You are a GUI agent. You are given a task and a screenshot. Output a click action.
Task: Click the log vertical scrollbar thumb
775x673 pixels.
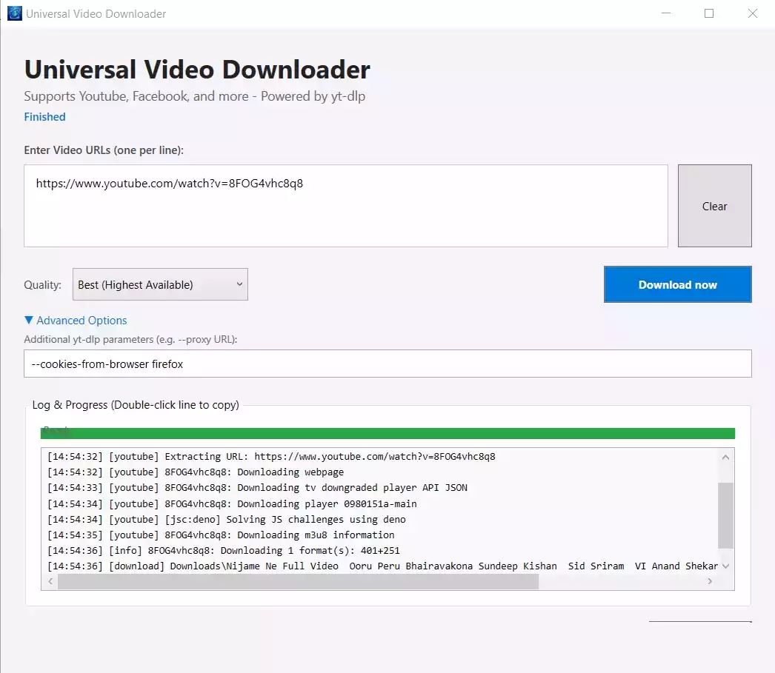click(x=725, y=515)
